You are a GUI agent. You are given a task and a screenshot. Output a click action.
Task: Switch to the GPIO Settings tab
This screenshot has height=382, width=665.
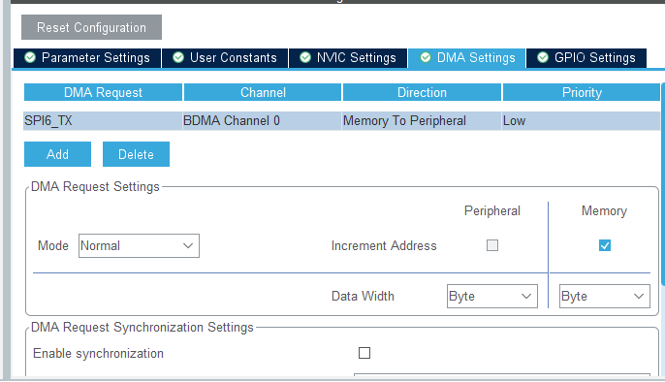(586, 57)
